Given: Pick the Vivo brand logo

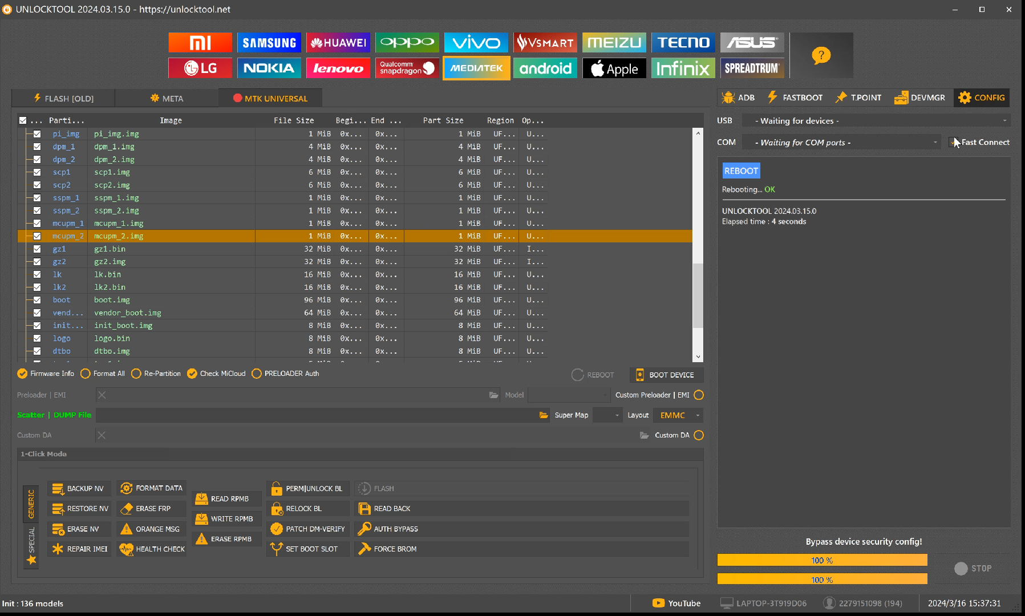Looking at the screenshot, I should click(476, 42).
